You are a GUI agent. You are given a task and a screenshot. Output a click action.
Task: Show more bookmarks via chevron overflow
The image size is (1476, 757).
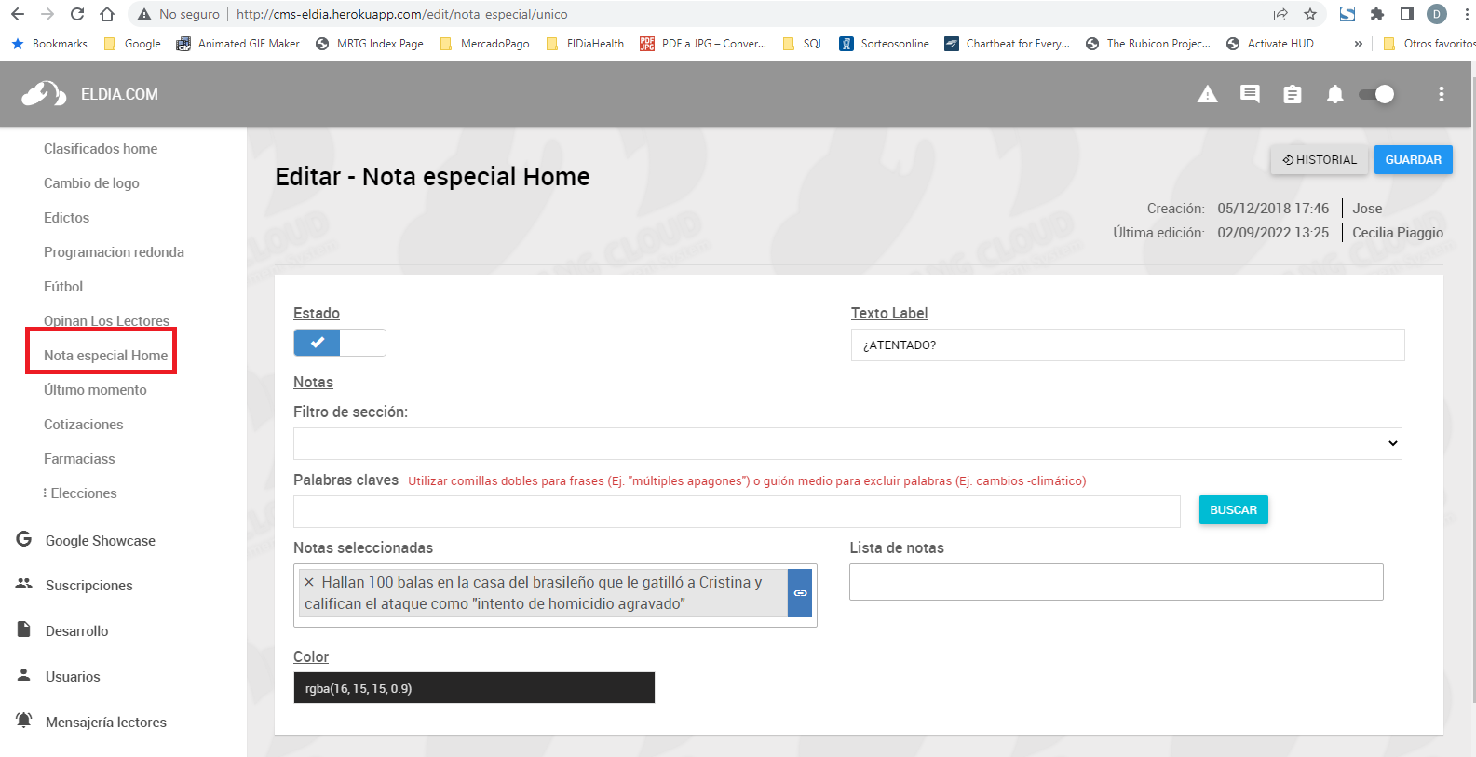(x=1358, y=44)
